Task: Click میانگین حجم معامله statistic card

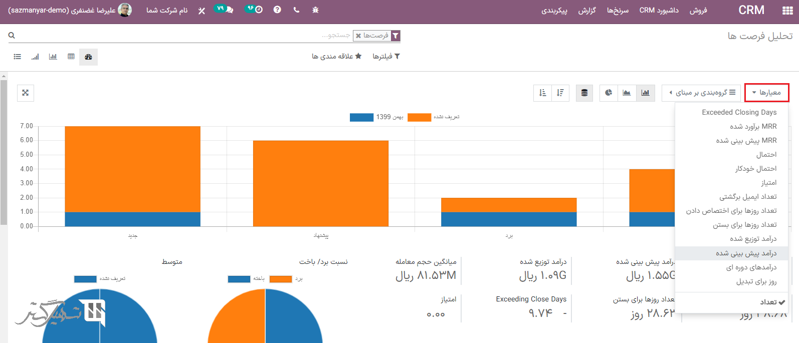Action: click(426, 270)
